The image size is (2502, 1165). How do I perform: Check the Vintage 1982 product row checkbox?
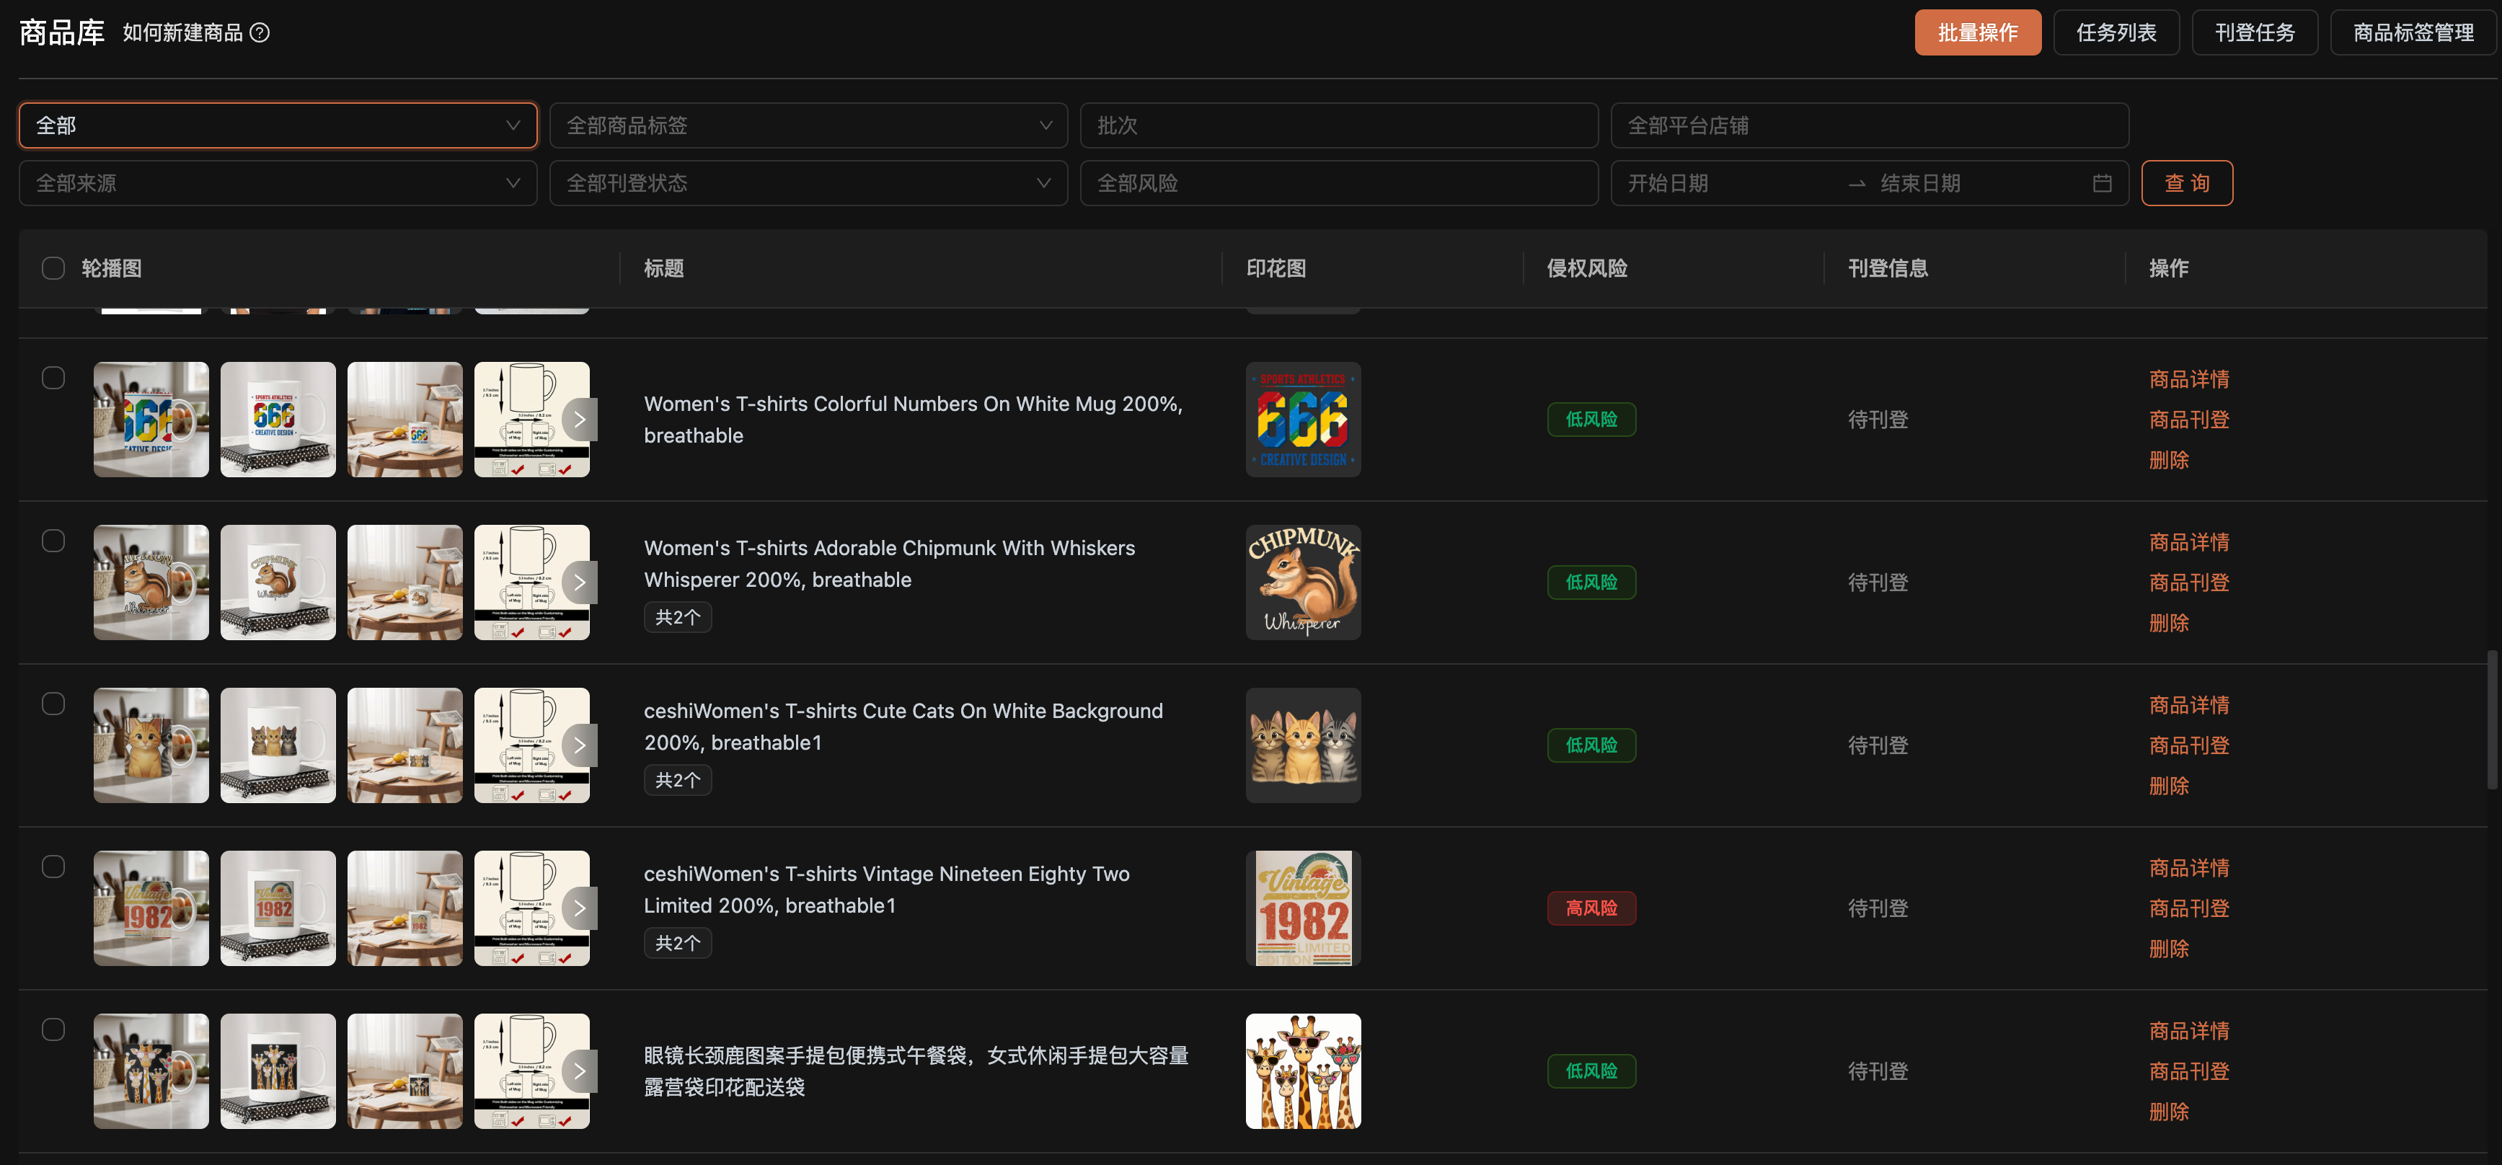[x=53, y=867]
